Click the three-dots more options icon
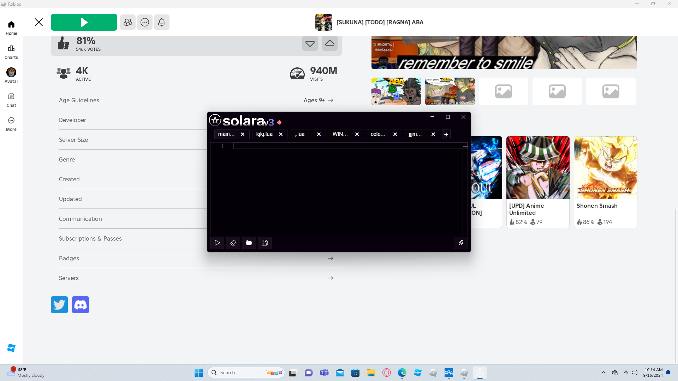Image resolution: width=678 pixels, height=381 pixels. [x=145, y=22]
